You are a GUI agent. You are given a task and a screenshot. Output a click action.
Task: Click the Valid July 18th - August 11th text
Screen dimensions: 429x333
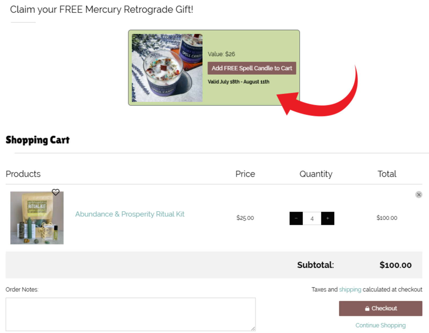[x=238, y=82]
